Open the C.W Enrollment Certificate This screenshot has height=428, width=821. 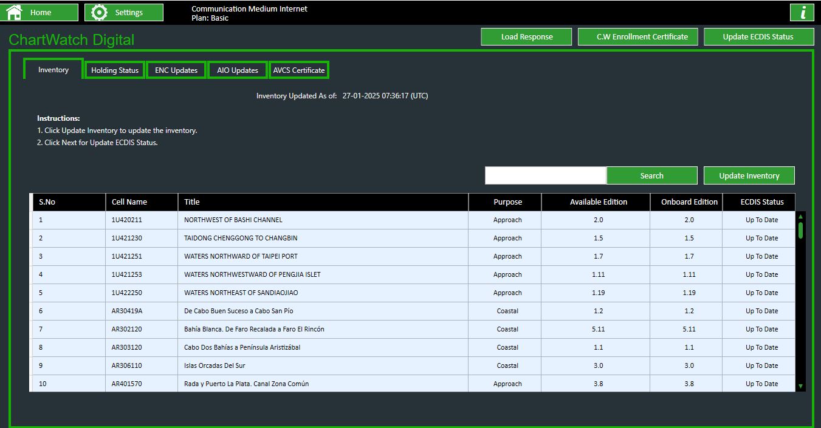[x=637, y=36]
